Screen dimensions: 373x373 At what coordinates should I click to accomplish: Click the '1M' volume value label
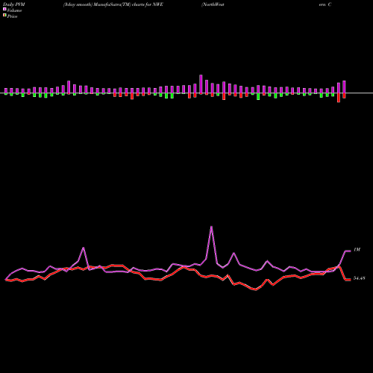[x=357, y=250]
